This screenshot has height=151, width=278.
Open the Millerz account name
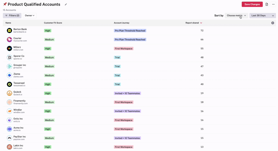17,47
